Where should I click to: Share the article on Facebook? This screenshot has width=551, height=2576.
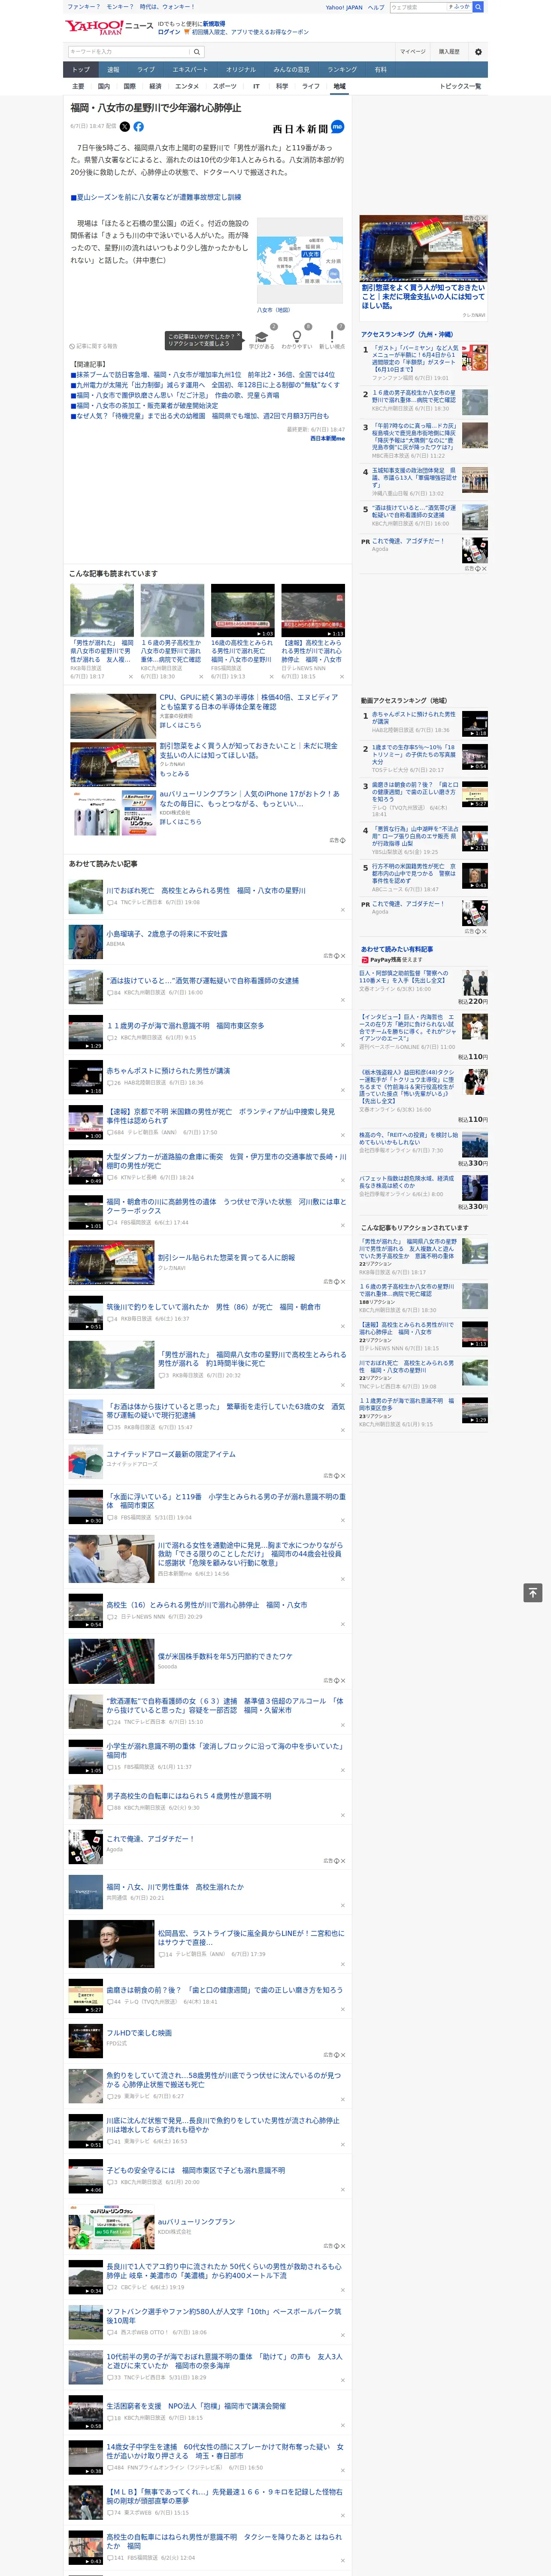point(138,127)
